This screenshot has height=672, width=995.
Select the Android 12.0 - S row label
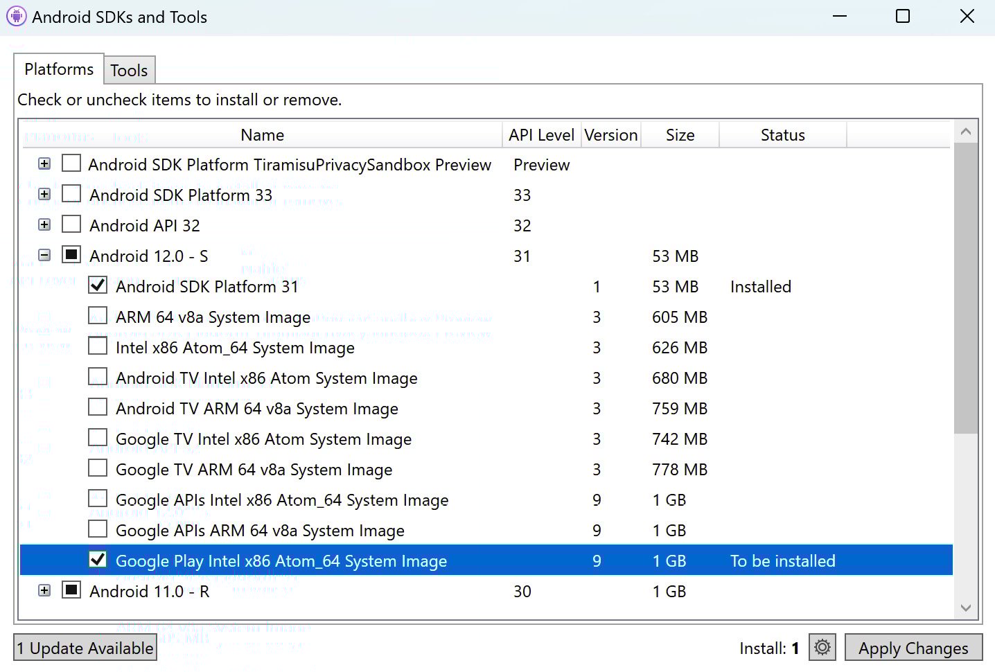tap(148, 256)
